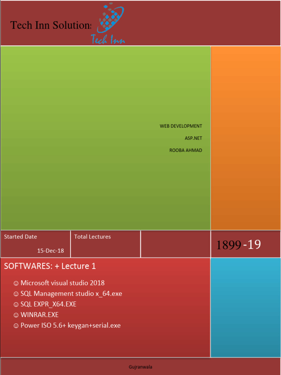Click the Tech Inn logo image
This screenshot has width=281, height=375.
pos(108,23)
